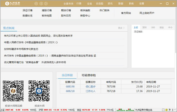The width and height of the screenshot is (177, 112).
Task: Select the 中小 index tab
Action: point(170,27)
